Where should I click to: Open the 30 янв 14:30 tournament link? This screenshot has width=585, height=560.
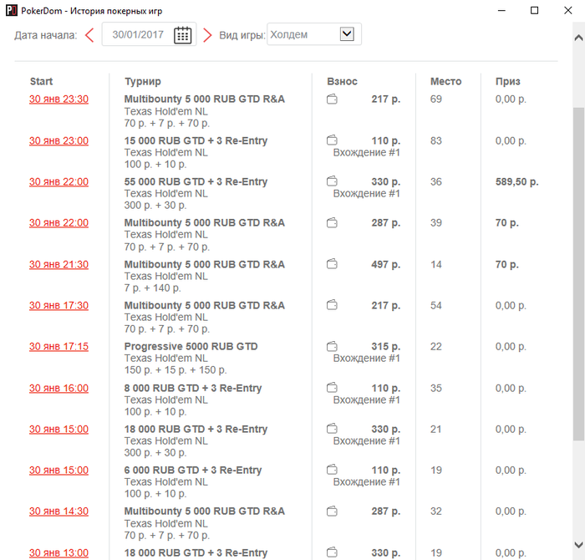pyautogui.click(x=59, y=512)
